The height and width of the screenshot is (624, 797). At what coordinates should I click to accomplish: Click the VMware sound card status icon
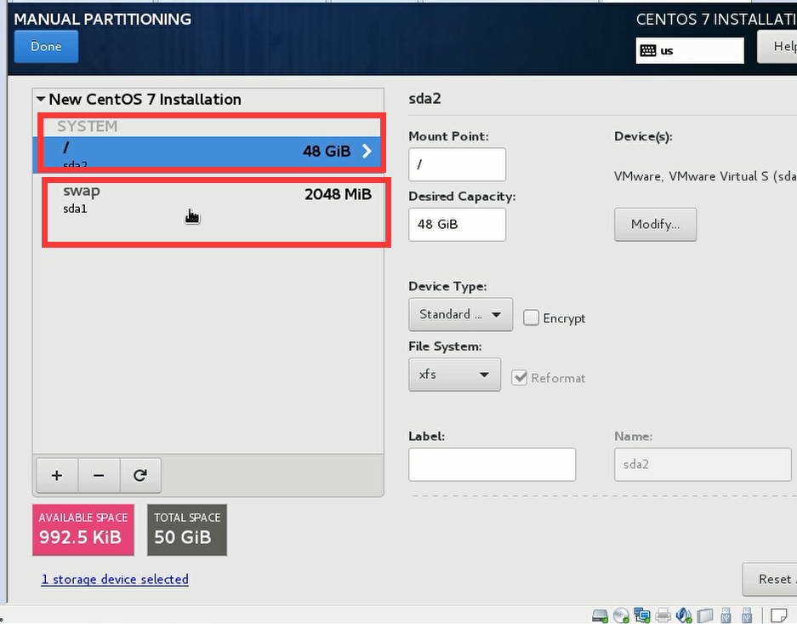(x=684, y=615)
